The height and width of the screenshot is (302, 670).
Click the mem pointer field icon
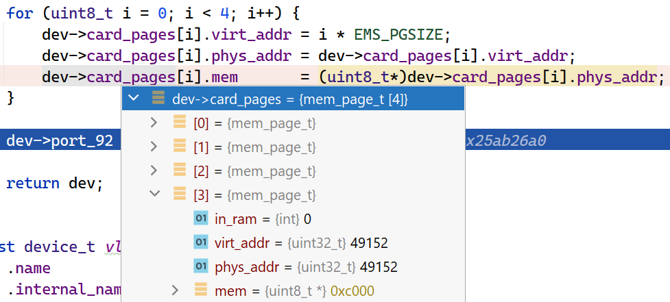pyautogui.click(x=201, y=290)
